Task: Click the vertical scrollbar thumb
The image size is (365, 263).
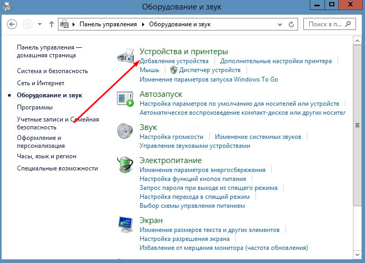Action: [x=357, y=126]
